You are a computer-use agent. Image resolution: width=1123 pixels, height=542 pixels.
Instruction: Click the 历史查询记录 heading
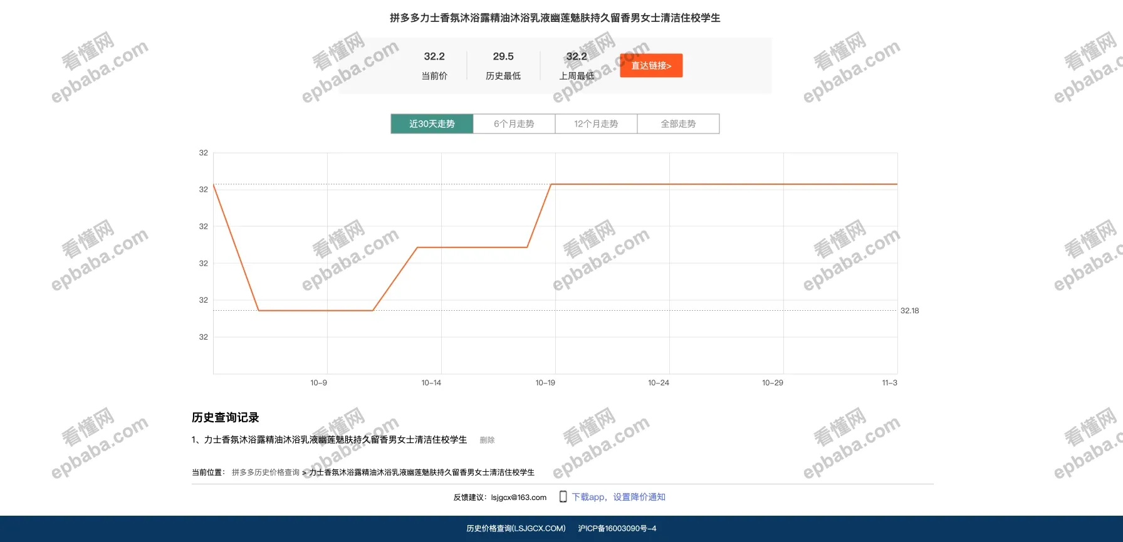[226, 417]
